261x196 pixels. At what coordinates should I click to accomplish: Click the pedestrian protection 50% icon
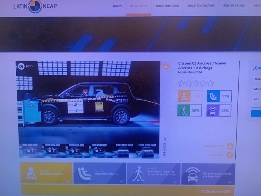pyautogui.click(x=183, y=111)
